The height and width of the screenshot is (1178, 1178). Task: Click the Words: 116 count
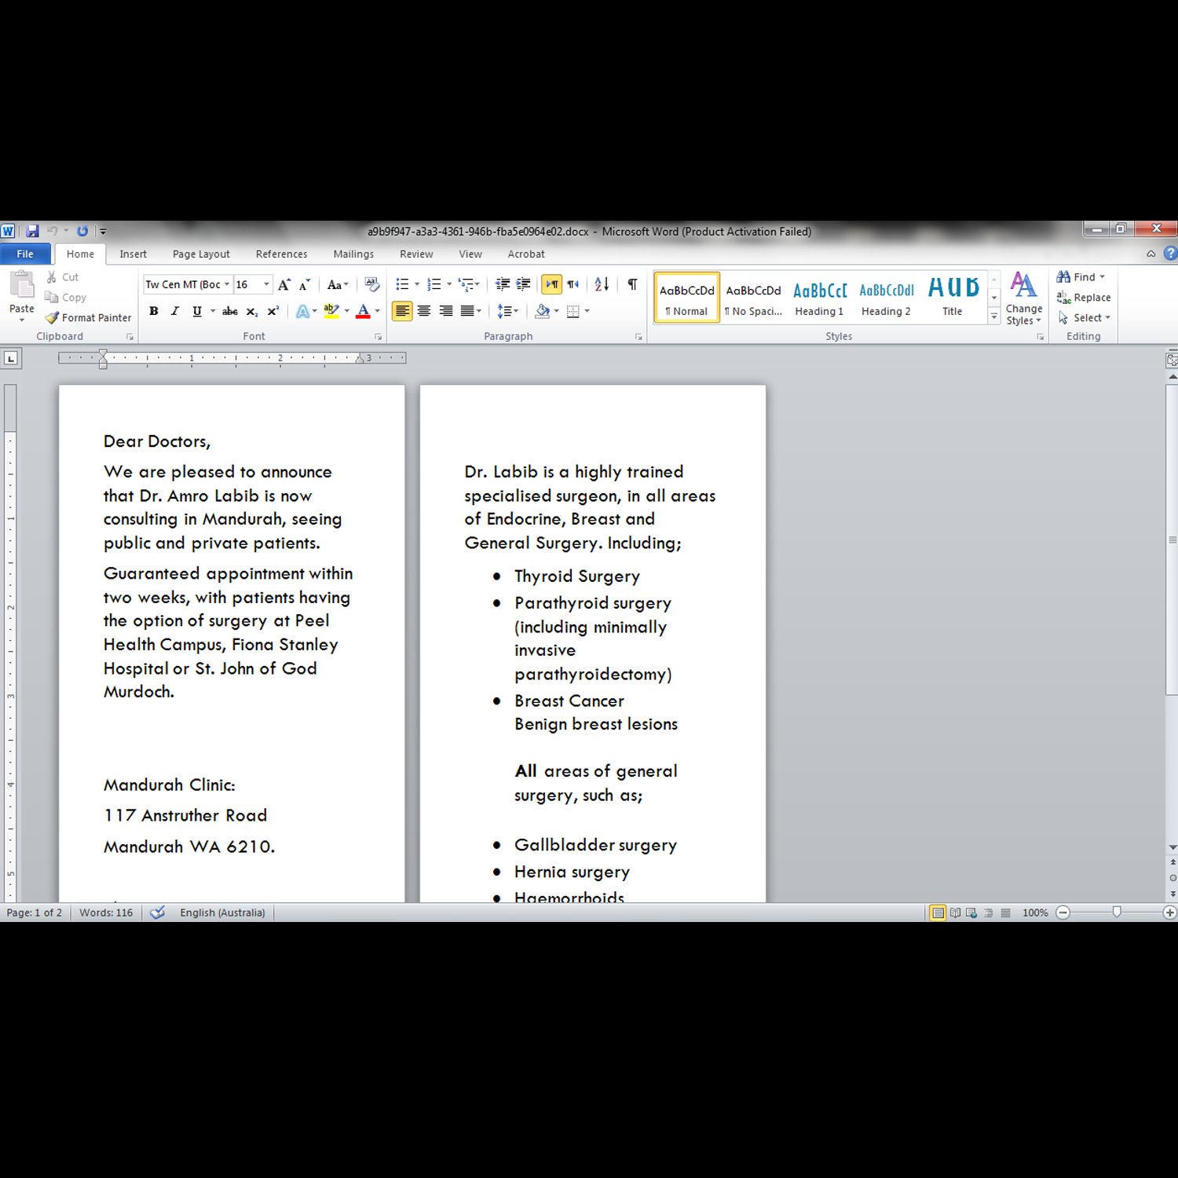point(106,913)
